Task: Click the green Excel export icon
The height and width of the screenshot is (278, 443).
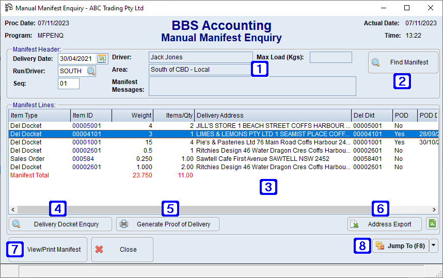Action: tap(432, 224)
